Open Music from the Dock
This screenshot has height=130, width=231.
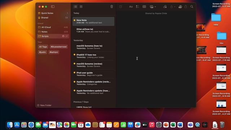pos(152,125)
